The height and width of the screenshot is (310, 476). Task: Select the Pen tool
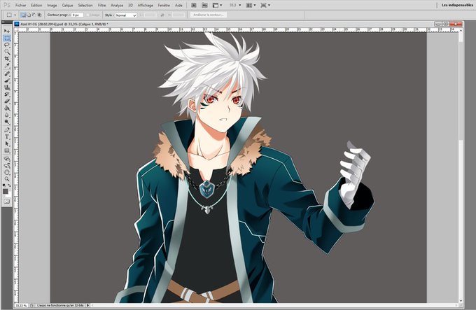pos(7,130)
